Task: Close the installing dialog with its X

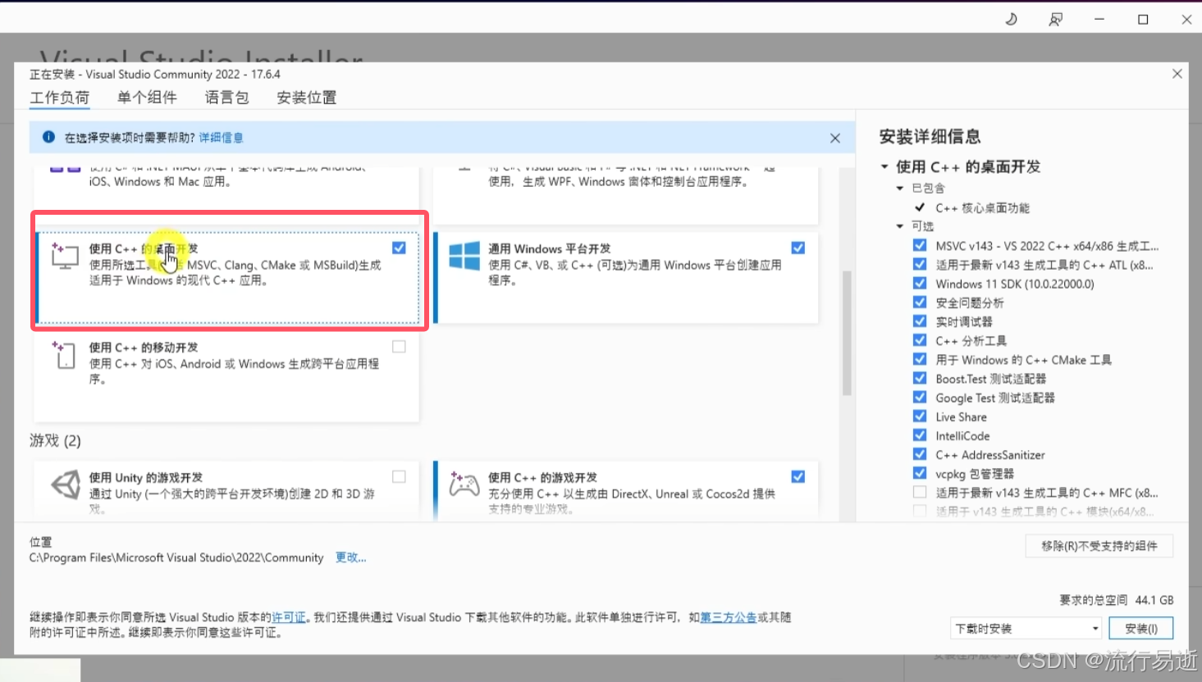Action: (1177, 74)
